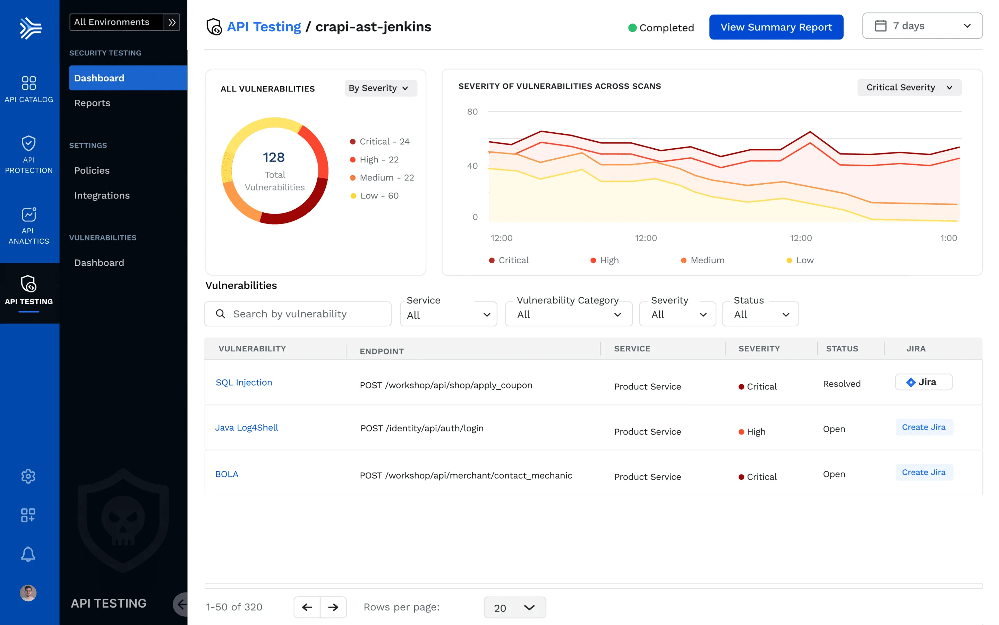The image size is (999, 625).
Task: Open the By Severity dropdown
Action: pos(380,88)
